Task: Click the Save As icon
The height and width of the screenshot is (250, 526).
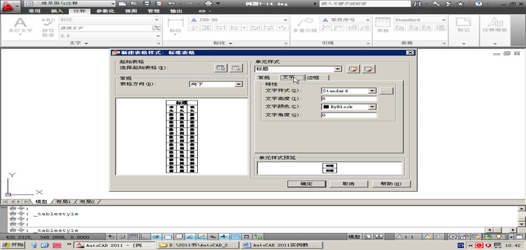Action: [160, 3]
